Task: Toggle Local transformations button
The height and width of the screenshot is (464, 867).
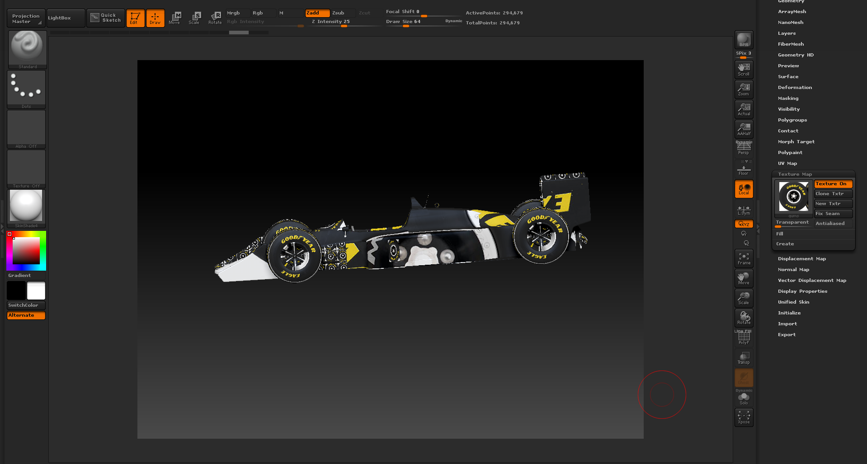Action: (744, 189)
